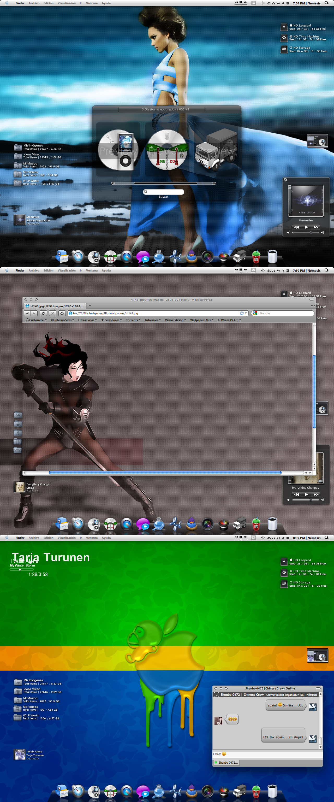Go to previous track in Everything Changes player

(x=296, y=494)
